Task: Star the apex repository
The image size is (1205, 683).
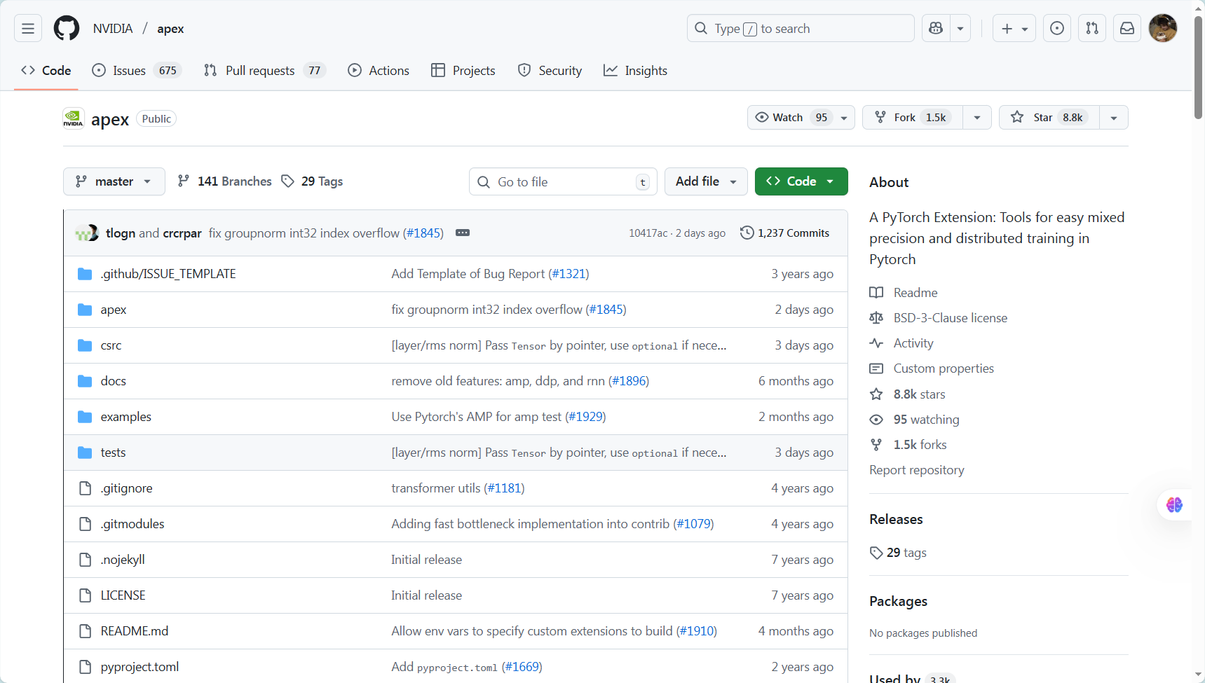Action: [1049, 118]
